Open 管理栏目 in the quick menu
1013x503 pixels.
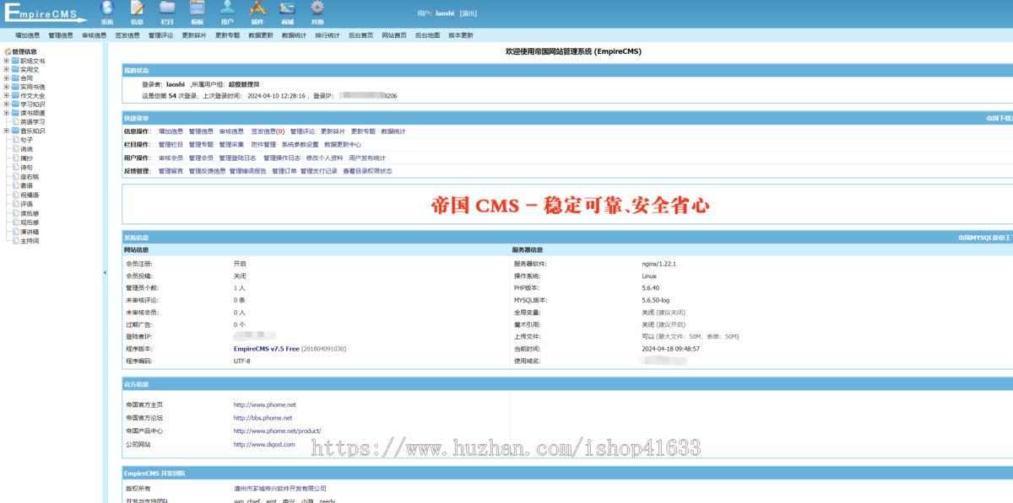pyautogui.click(x=171, y=144)
